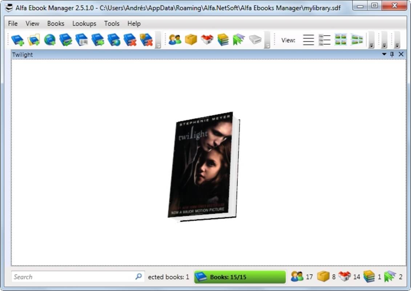
Task: Switch to the plain list view mode
Action: 308,40
